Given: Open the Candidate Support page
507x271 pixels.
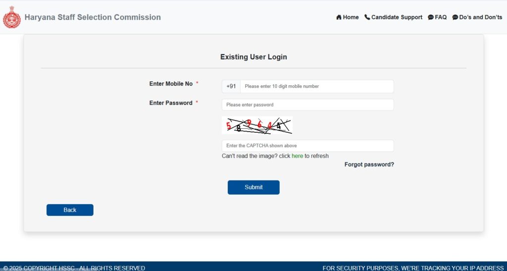Looking at the screenshot, I should click(x=397, y=17).
